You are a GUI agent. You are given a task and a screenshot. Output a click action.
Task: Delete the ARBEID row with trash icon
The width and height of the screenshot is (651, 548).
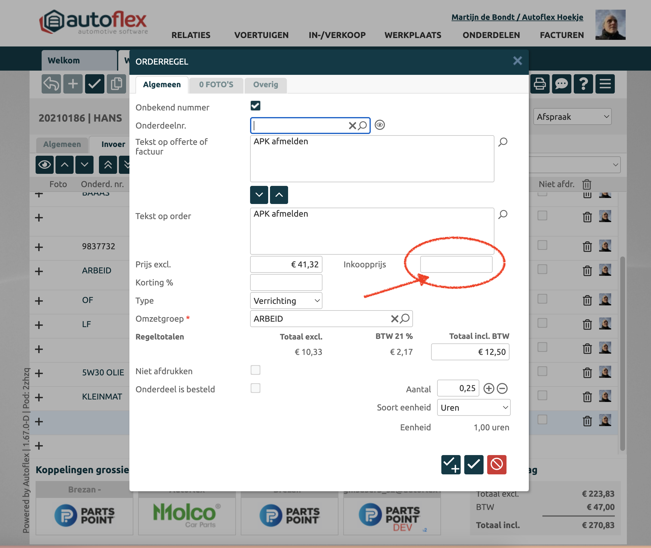(587, 271)
